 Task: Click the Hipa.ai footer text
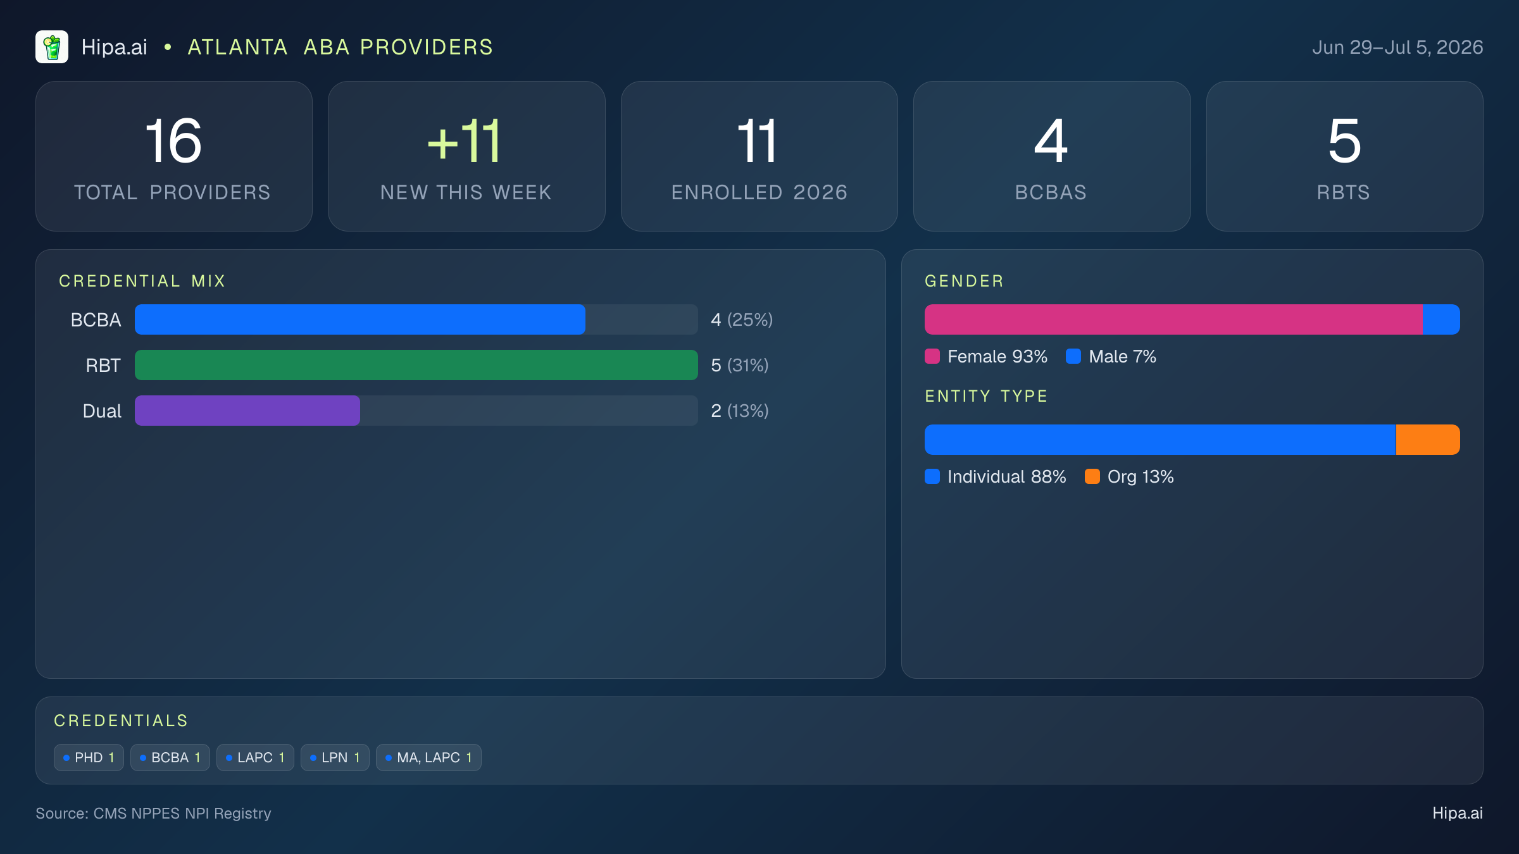pos(1458,814)
